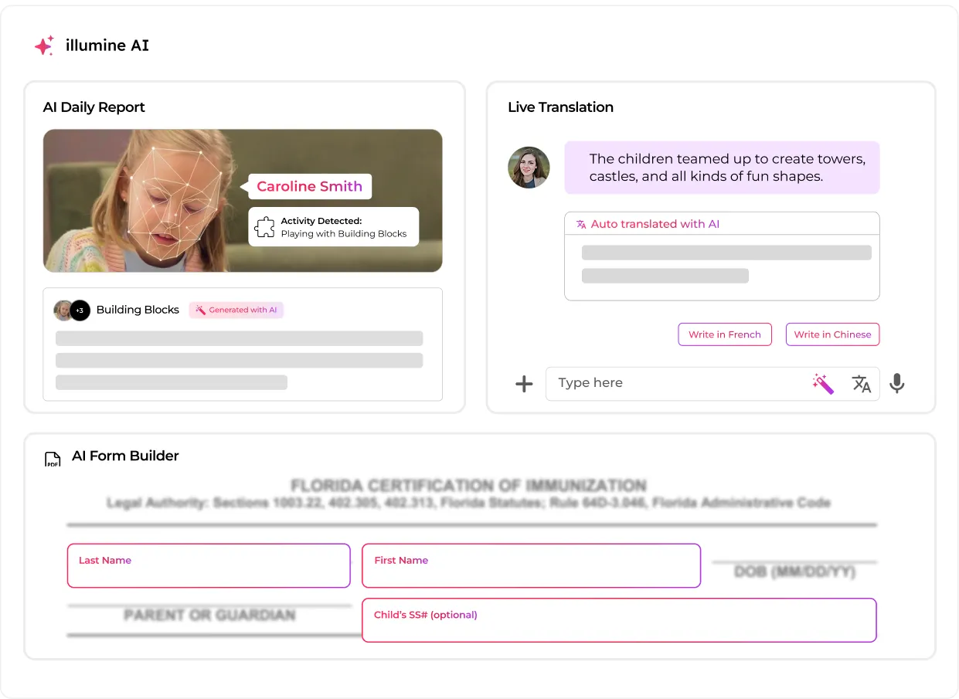Viewport: 959px width, 699px height.
Task: Click the Type here message field
Action: 712,384
